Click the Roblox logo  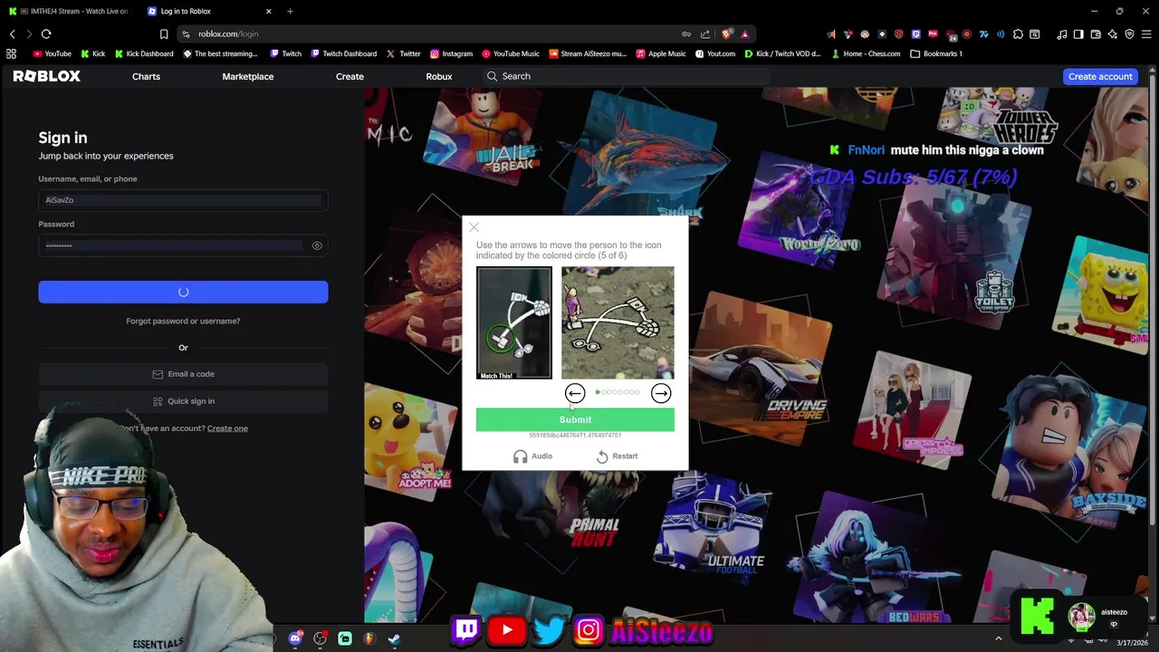[46, 76]
